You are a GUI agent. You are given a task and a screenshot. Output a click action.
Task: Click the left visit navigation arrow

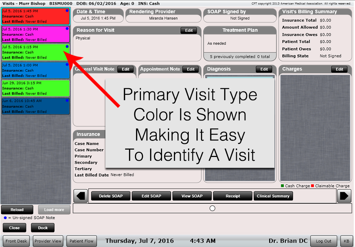click(80, 196)
